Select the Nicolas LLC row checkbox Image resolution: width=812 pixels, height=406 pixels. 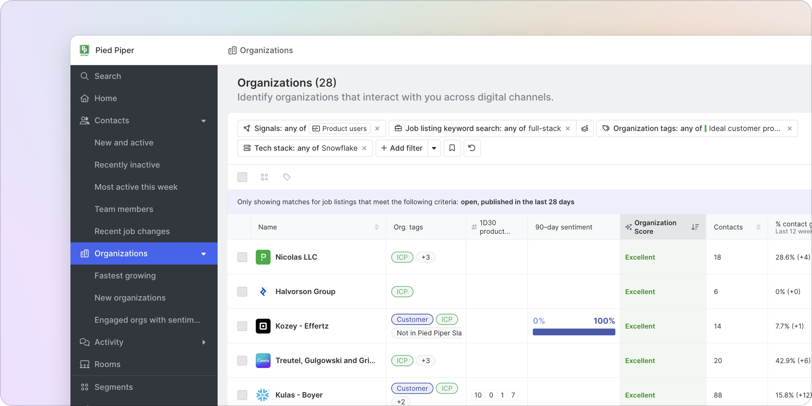pos(242,257)
